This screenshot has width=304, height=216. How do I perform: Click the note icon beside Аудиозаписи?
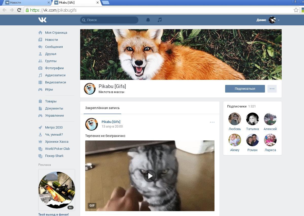pos(40,75)
